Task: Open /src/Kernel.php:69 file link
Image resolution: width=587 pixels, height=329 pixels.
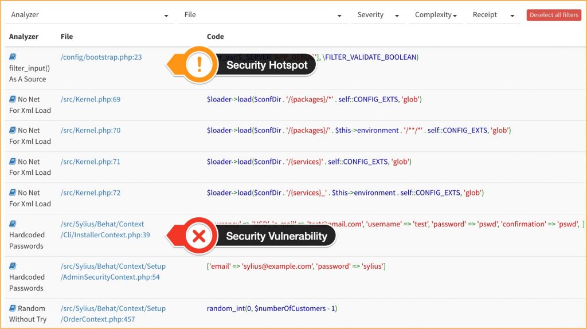Action: (91, 99)
